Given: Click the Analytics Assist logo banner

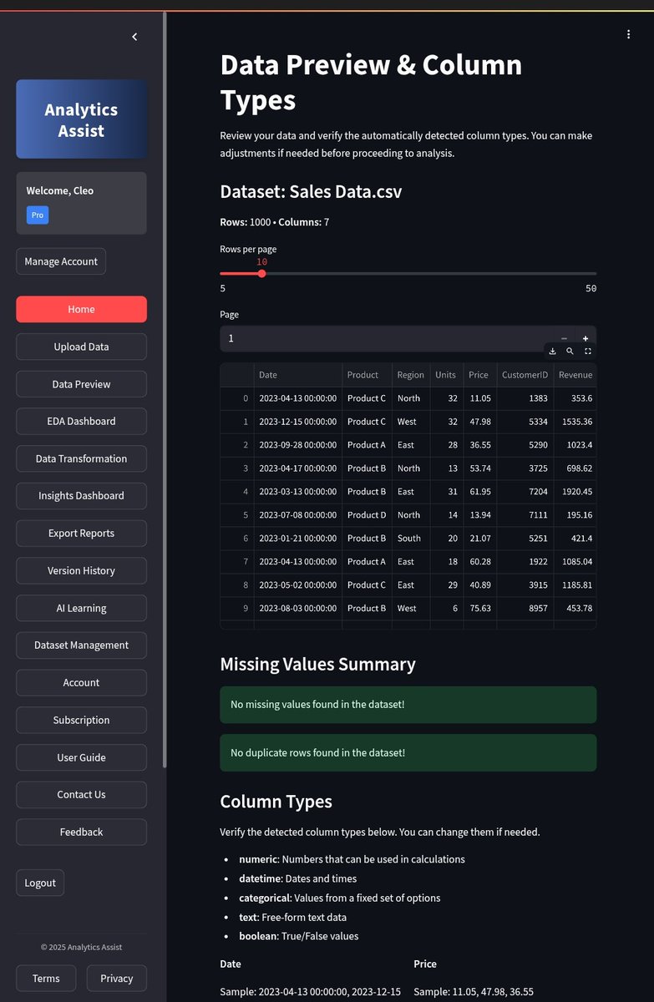Looking at the screenshot, I should [81, 119].
